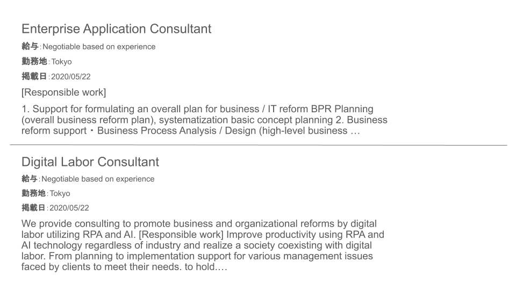The height and width of the screenshot is (290, 516).
Task: Open the Enterprise Application Consultant job title
Action: tap(117, 29)
